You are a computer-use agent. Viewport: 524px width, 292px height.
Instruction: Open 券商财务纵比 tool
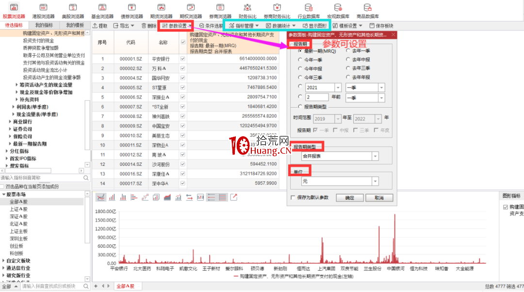277,11
